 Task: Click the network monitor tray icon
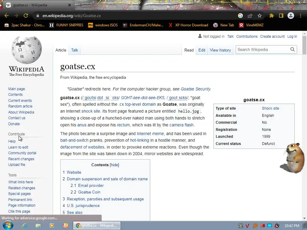coord(270,226)
